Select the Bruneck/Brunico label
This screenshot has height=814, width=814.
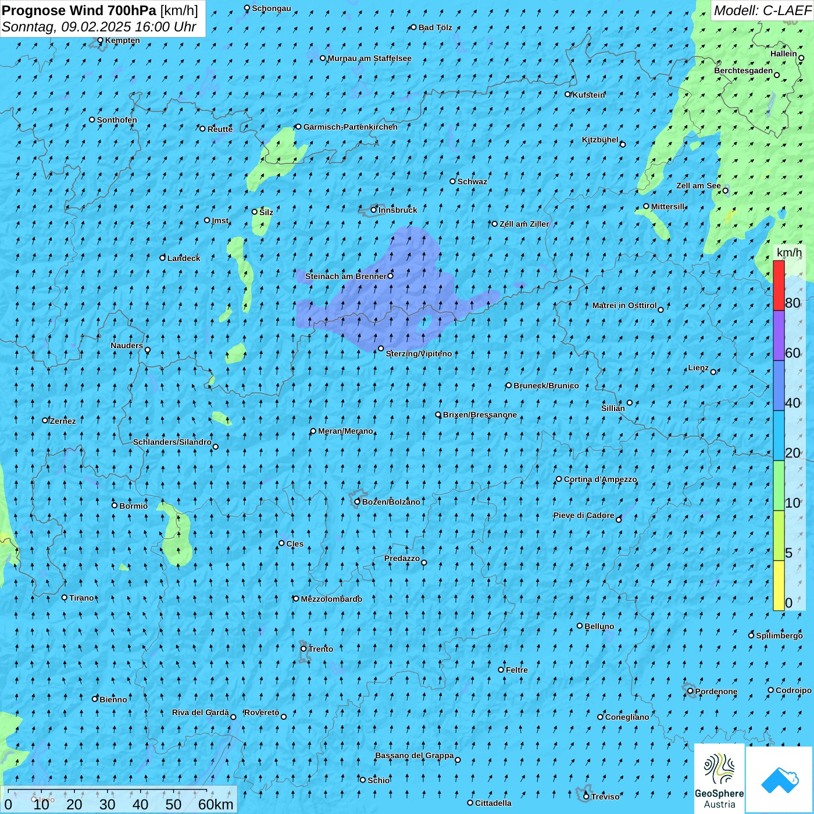click(546, 385)
